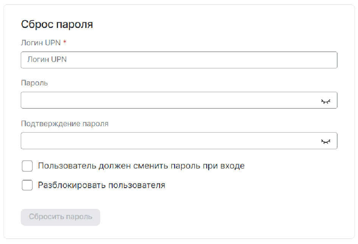This screenshot has width=358, height=244.
Task: Click the "Подтверждение пароля" field label
Action: pos(65,124)
